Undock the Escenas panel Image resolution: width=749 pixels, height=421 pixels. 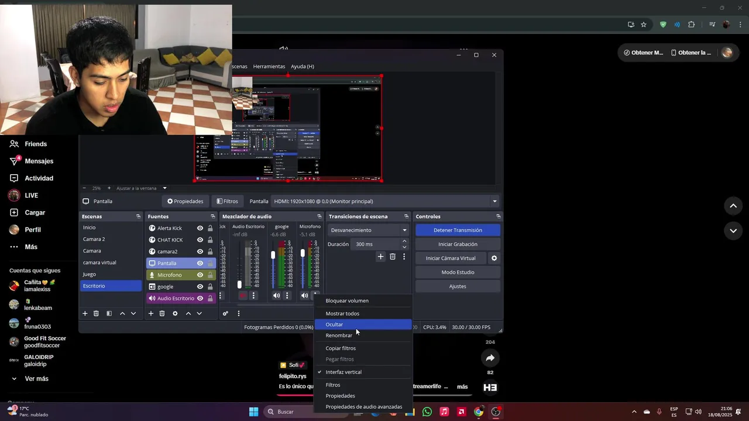[x=139, y=216]
